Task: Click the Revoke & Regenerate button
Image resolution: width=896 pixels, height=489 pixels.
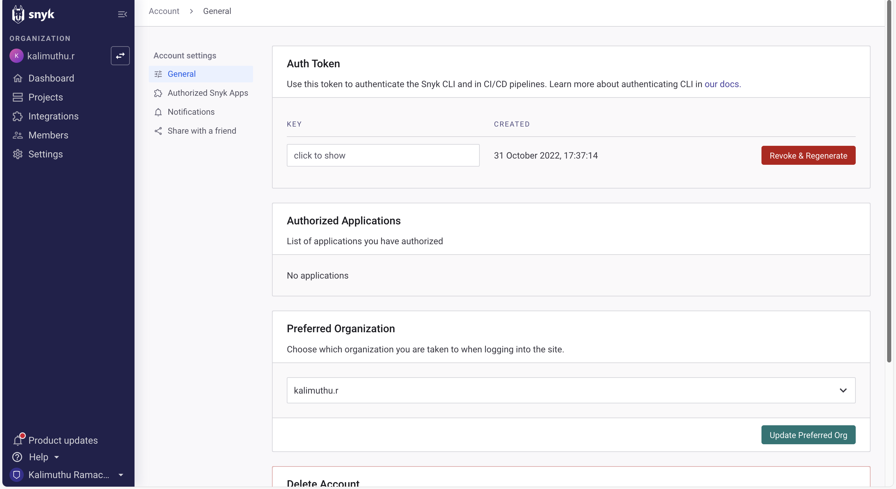Action: click(x=808, y=155)
